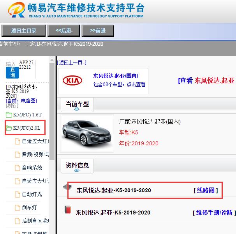The image size is (236, 234).
Task: Click the 年份:2019-2020 text
Action: click(x=139, y=143)
